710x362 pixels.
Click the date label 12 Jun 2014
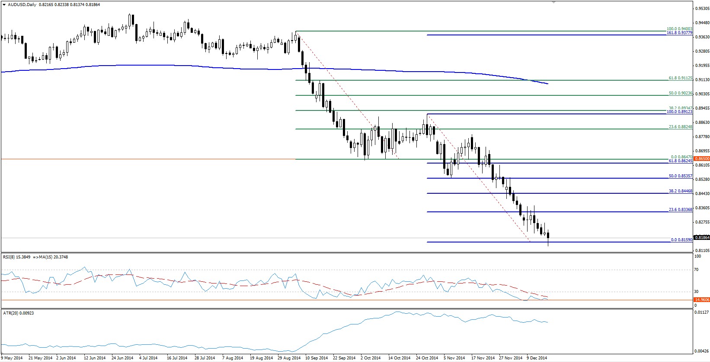(x=95, y=358)
